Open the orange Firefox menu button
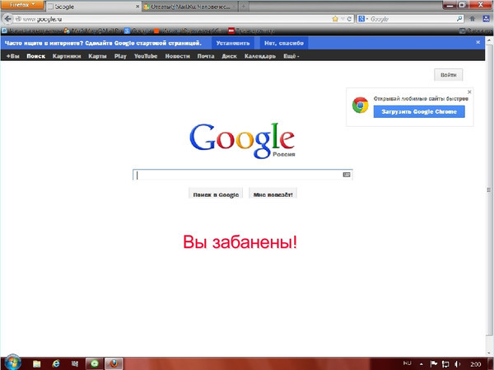 22,5
